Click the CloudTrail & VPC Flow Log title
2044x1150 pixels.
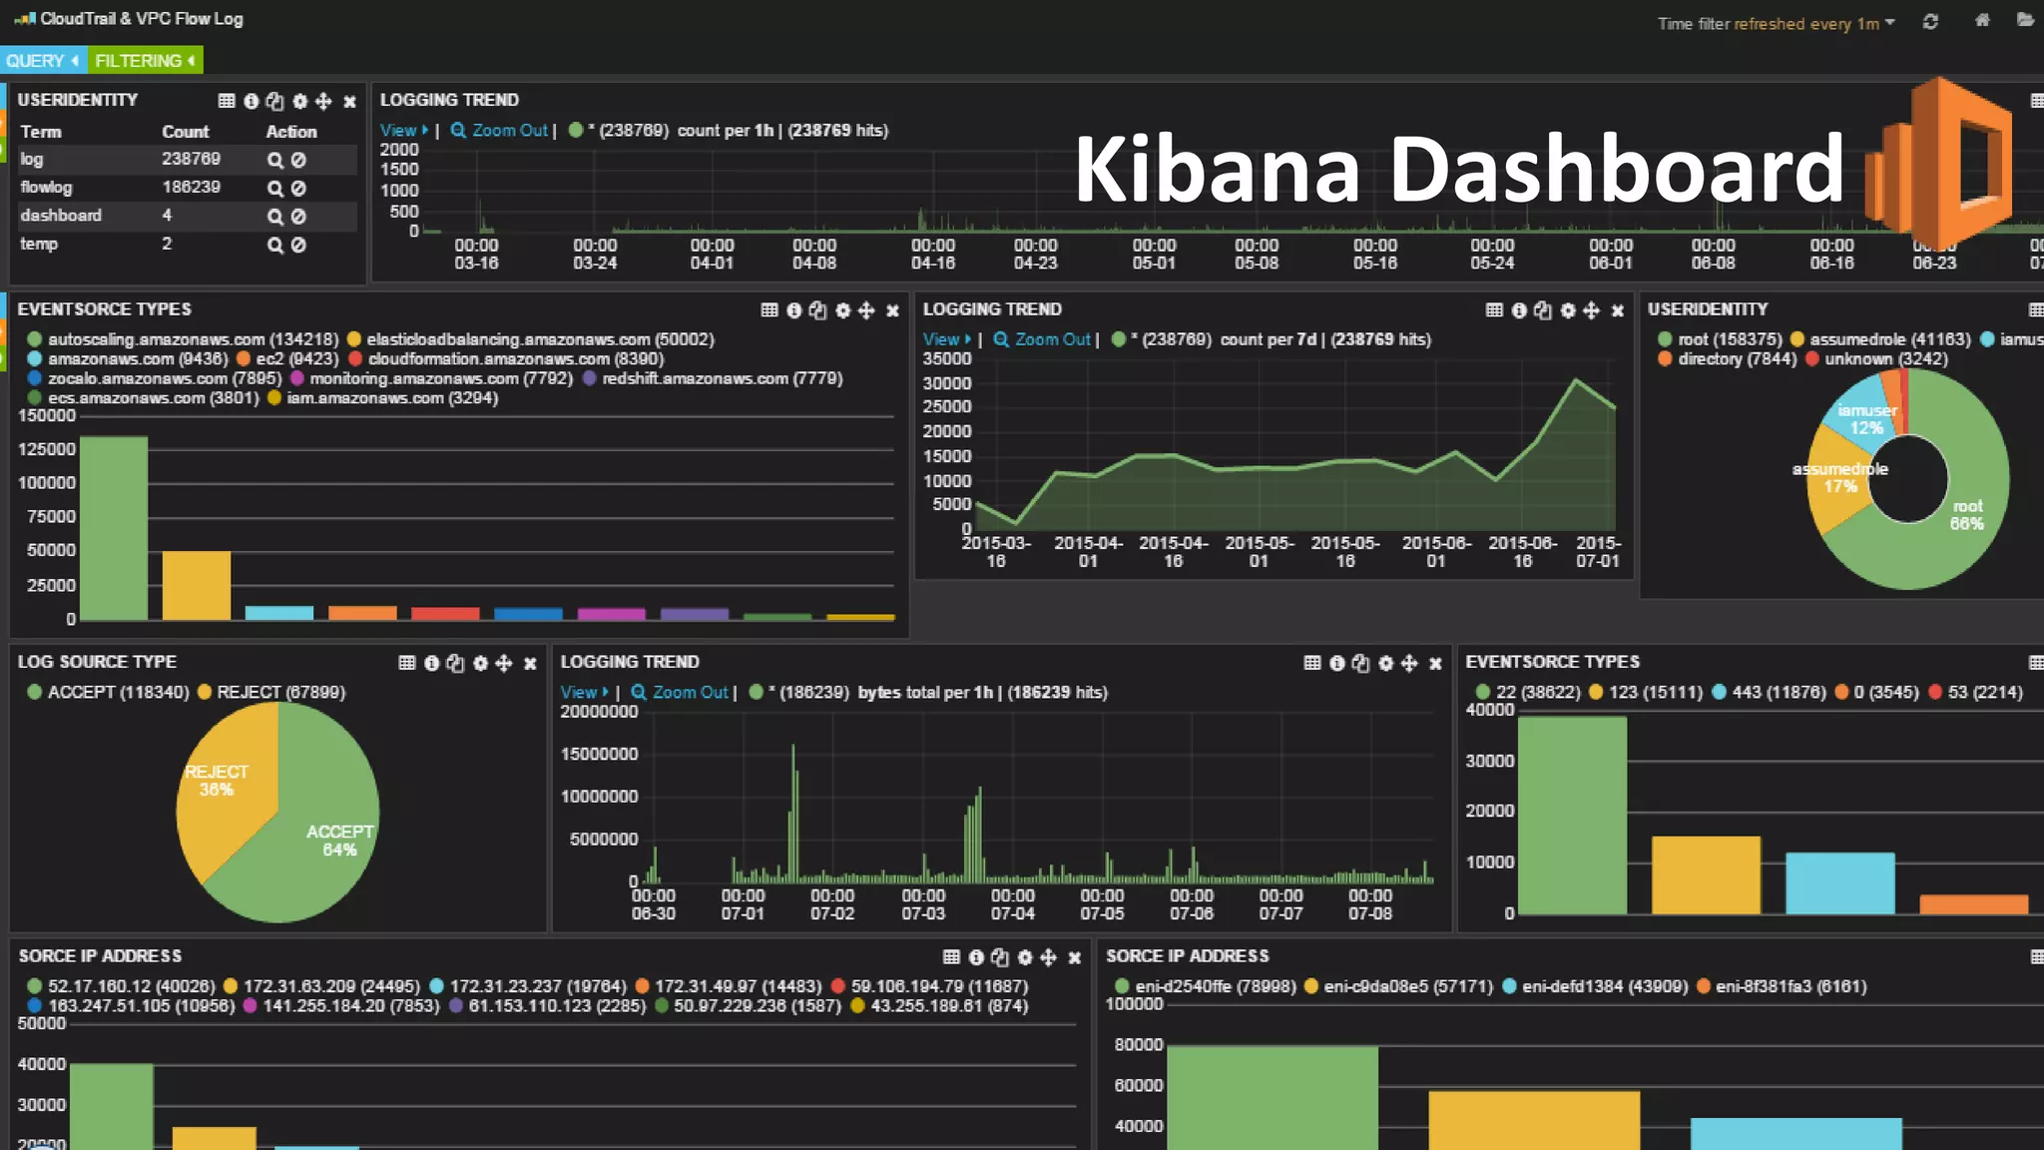[142, 19]
